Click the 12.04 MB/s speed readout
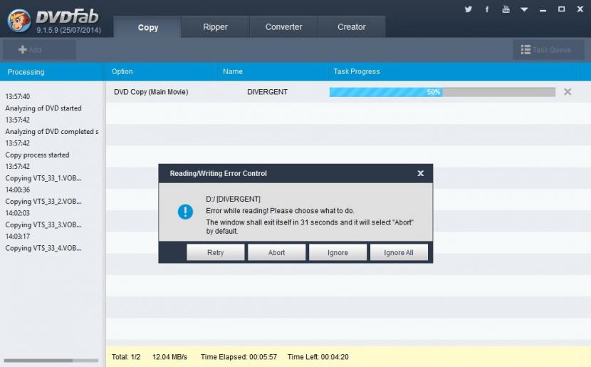Viewport: 591px width, 367px height. pyautogui.click(x=169, y=357)
